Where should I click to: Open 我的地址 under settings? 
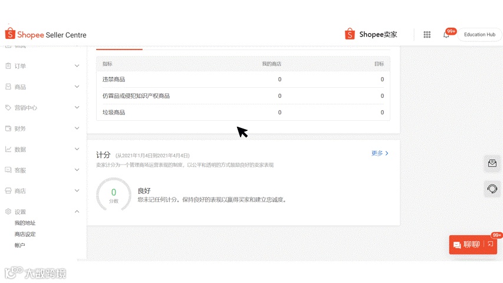click(x=25, y=223)
